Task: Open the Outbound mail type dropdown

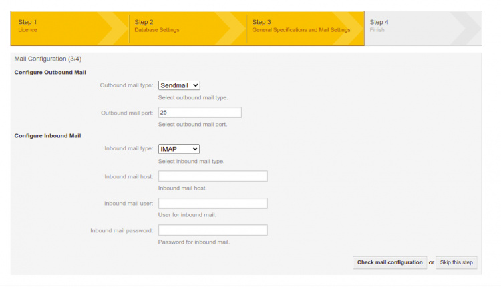Action: pos(179,85)
